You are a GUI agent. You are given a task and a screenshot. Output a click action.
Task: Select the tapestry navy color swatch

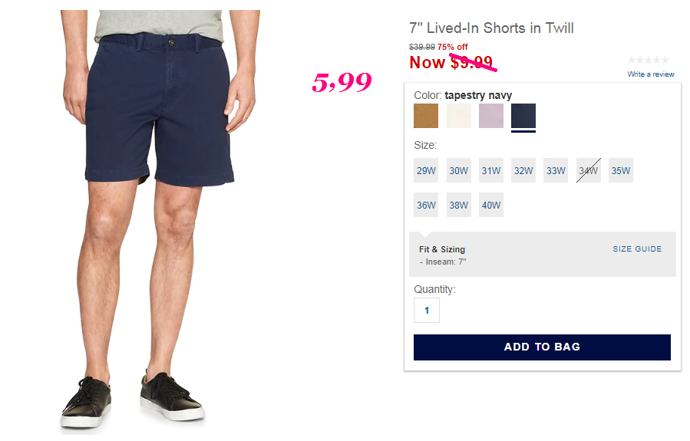click(523, 116)
